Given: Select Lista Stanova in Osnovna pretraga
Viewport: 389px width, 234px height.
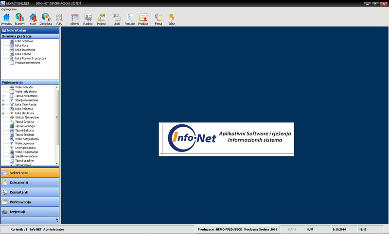Looking at the screenshot, I should click(24, 41).
